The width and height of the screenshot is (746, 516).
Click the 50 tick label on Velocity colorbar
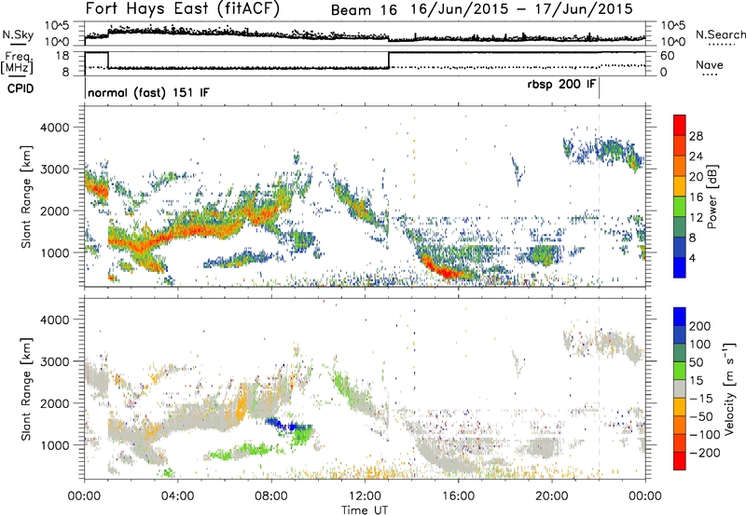click(697, 362)
